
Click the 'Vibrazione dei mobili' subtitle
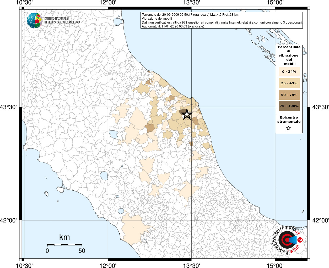point(157,19)
